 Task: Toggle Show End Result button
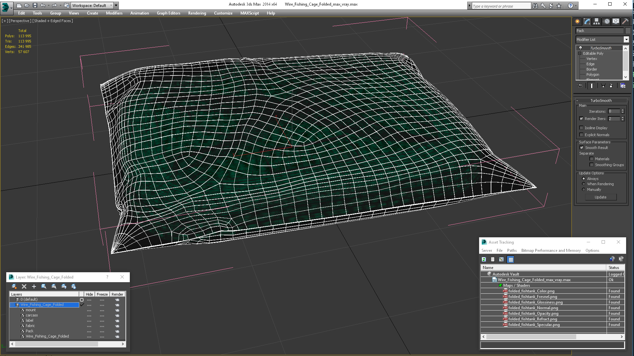[592, 86]
